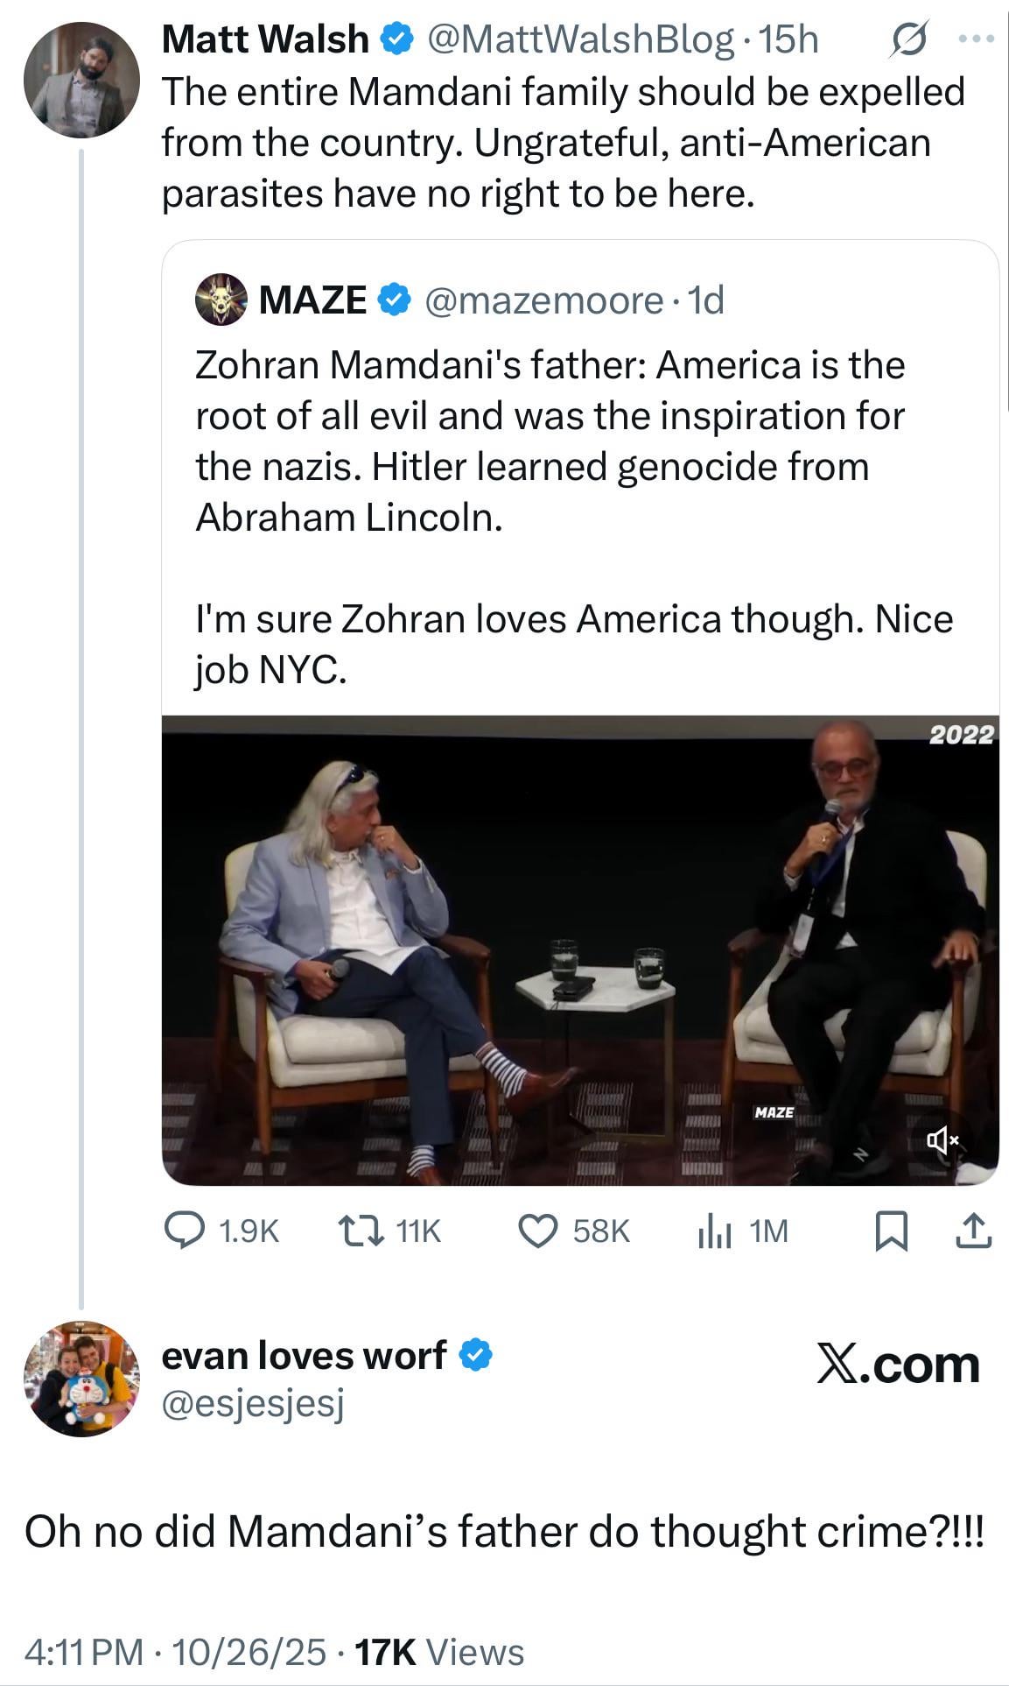
Task: Open the three-dot more options menu
Action: click(977, 39)
